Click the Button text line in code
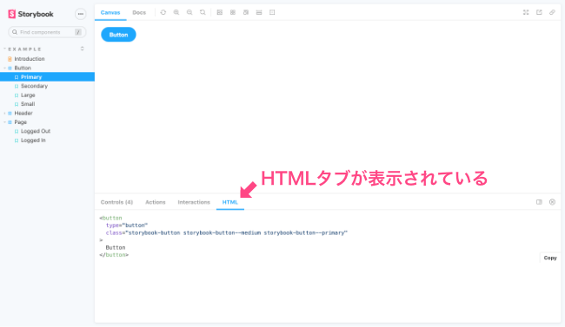The height and width of the screenshot is (327, 565). (116, 247)
